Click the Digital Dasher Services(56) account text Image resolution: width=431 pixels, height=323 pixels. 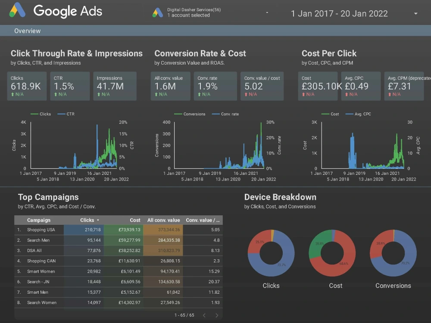pos(194,9)
